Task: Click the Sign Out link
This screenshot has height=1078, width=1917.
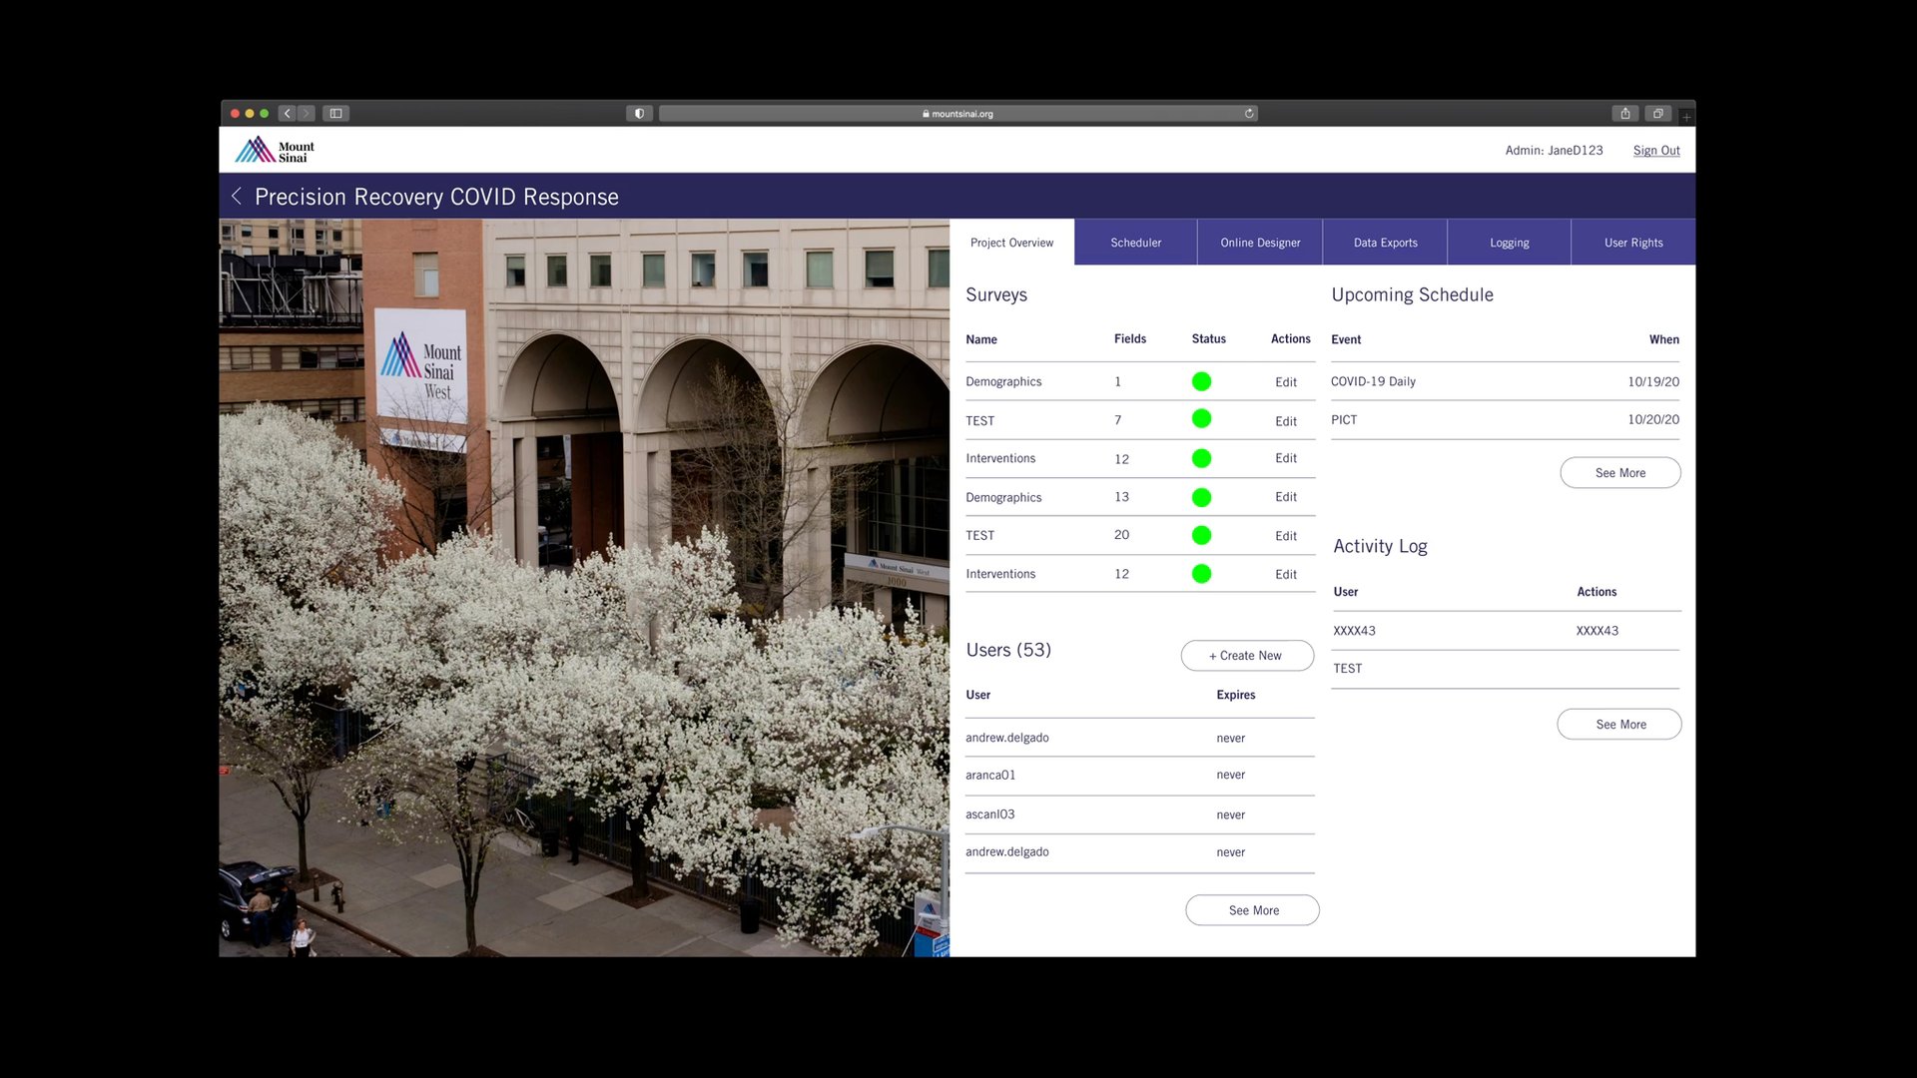Action: click(1656, 151)
